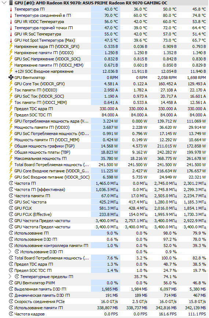
Task: Select the Мощность памяти ГП (VDDCI_MEM) label
Action: coord(47,140)
